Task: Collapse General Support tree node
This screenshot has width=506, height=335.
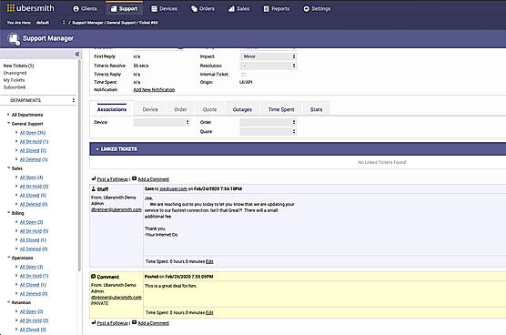Action: (x=9, y=123)
